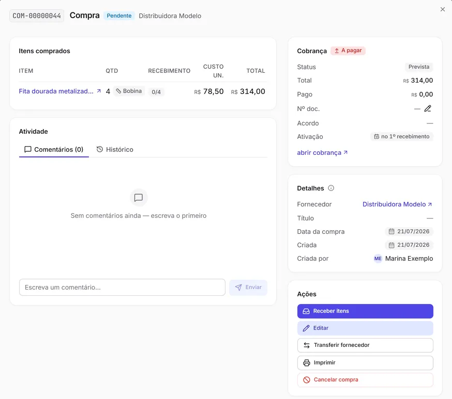Click the Bobina tag icon
The image size is (452, 399).
[x=118, y=91]
